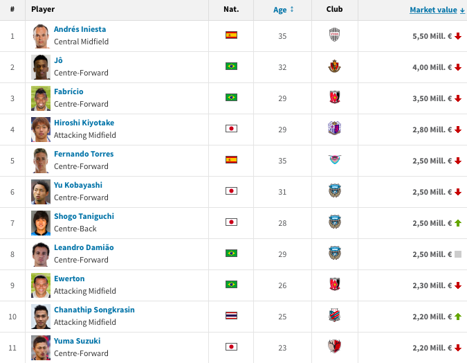Click Vissel Kobe club crest for Iniesta
This screenshot has width=467, height=363.
coord(335,35)
